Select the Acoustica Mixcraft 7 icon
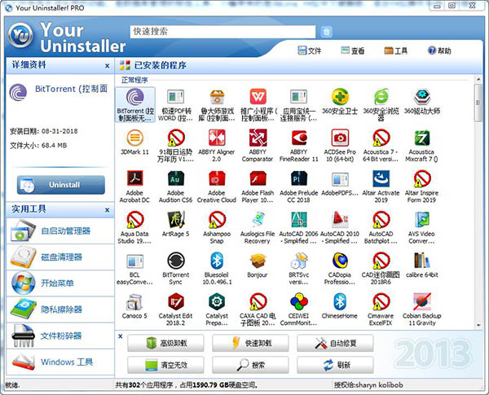Image resolution: width=489 pixels, height=395 pixels. [x=422, y=138]
